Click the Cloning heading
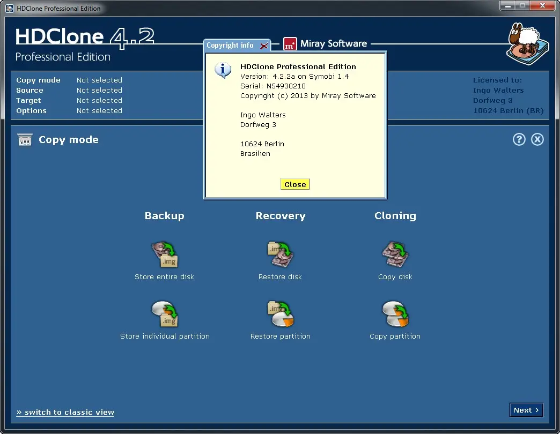The width and height of the screenshot is (560, 434). (395, 216)
